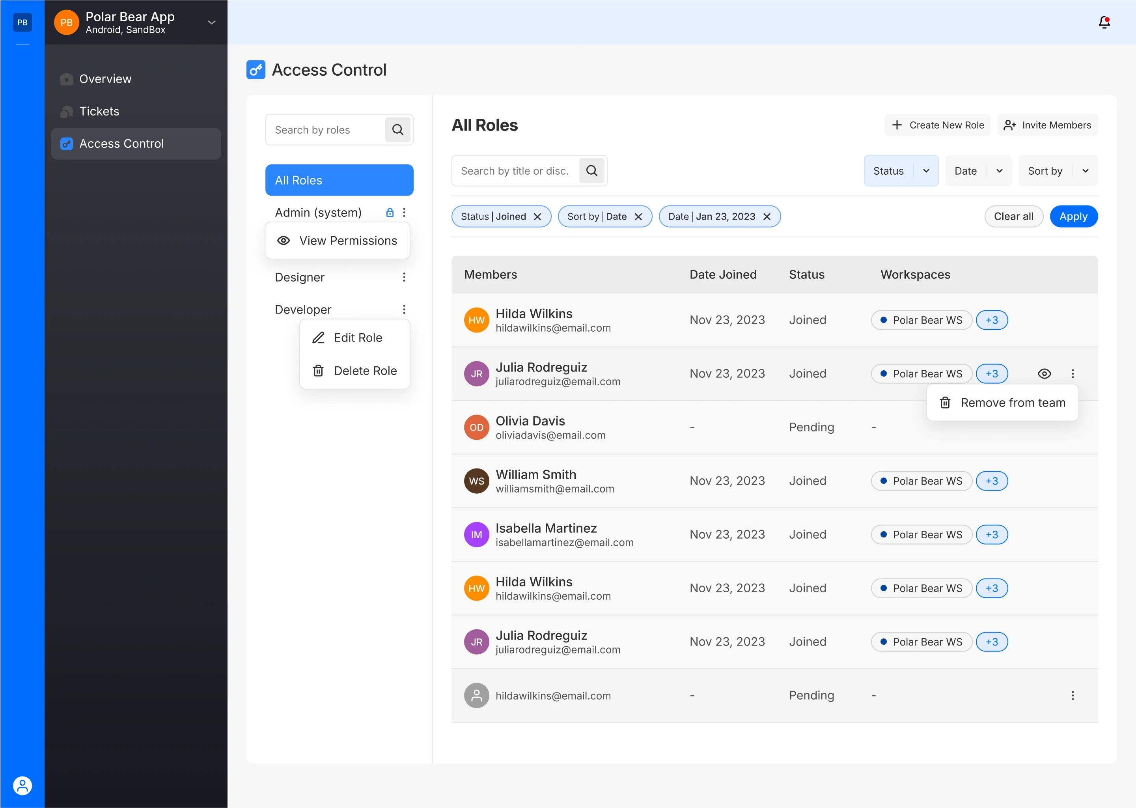Expand the Status filter dropdown
The width and height of the screenshot is (1136, 808).
[925, 171]
